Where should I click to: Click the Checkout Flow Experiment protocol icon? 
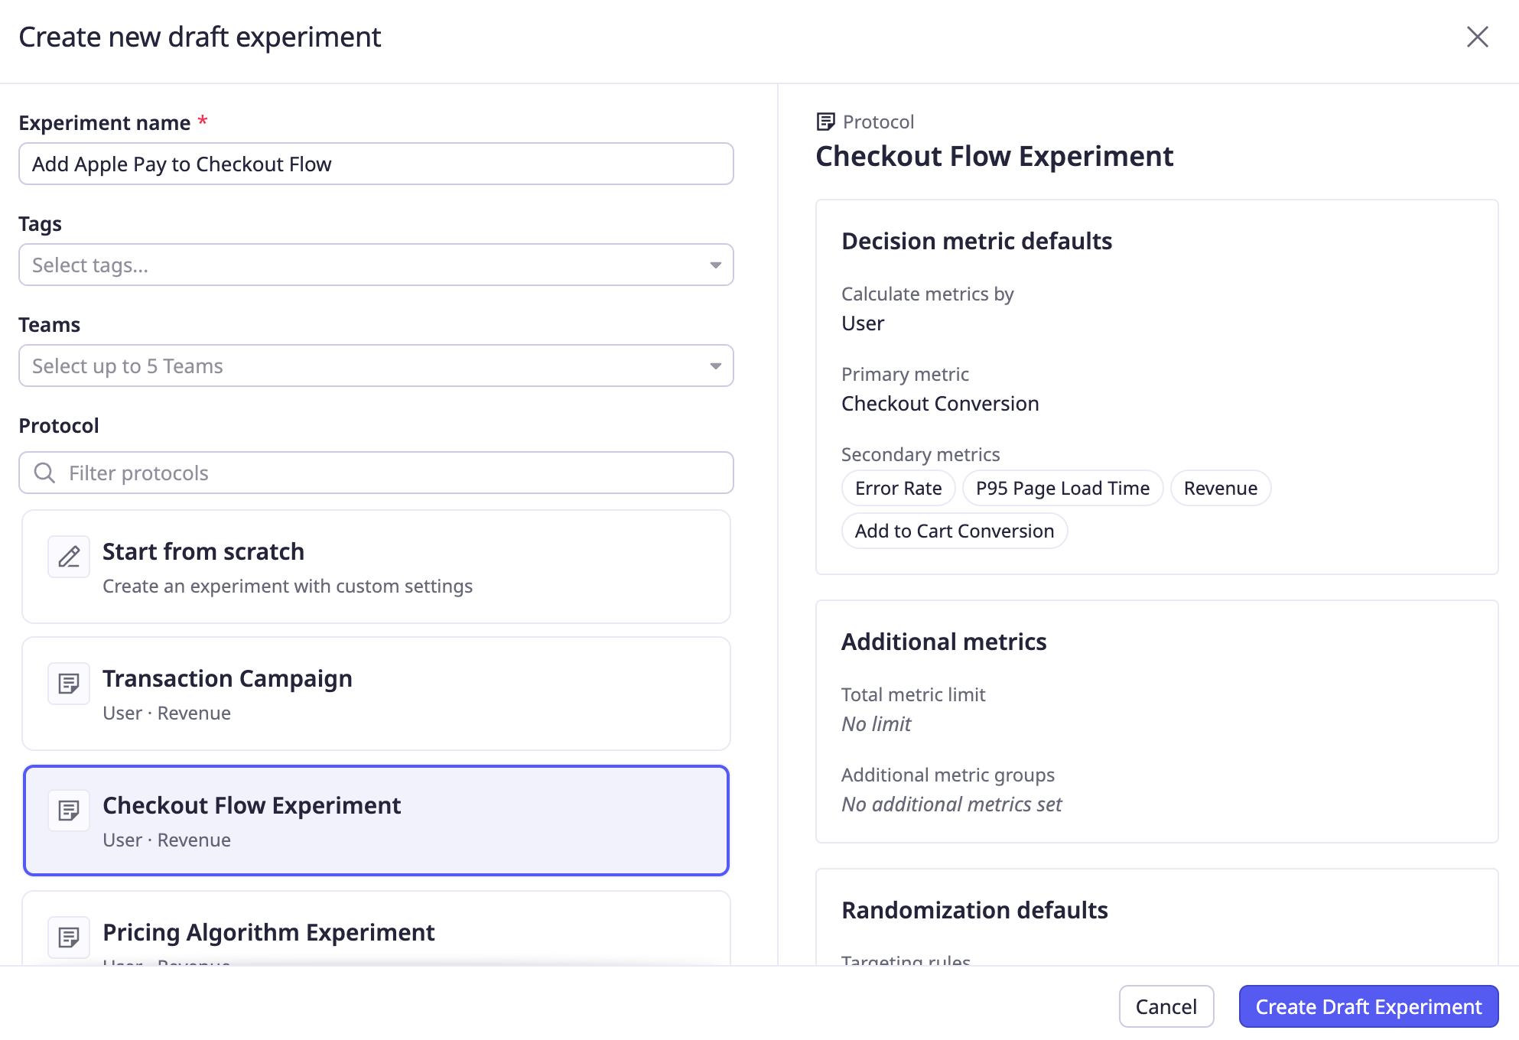[x=69, y=810]
